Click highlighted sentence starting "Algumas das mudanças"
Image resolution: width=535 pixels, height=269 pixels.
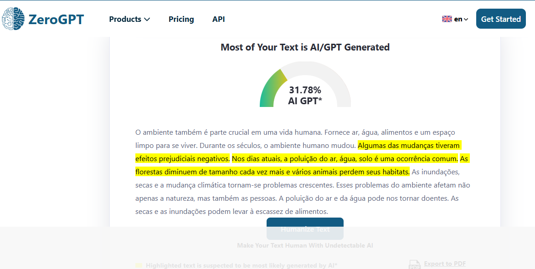[409, 146]
